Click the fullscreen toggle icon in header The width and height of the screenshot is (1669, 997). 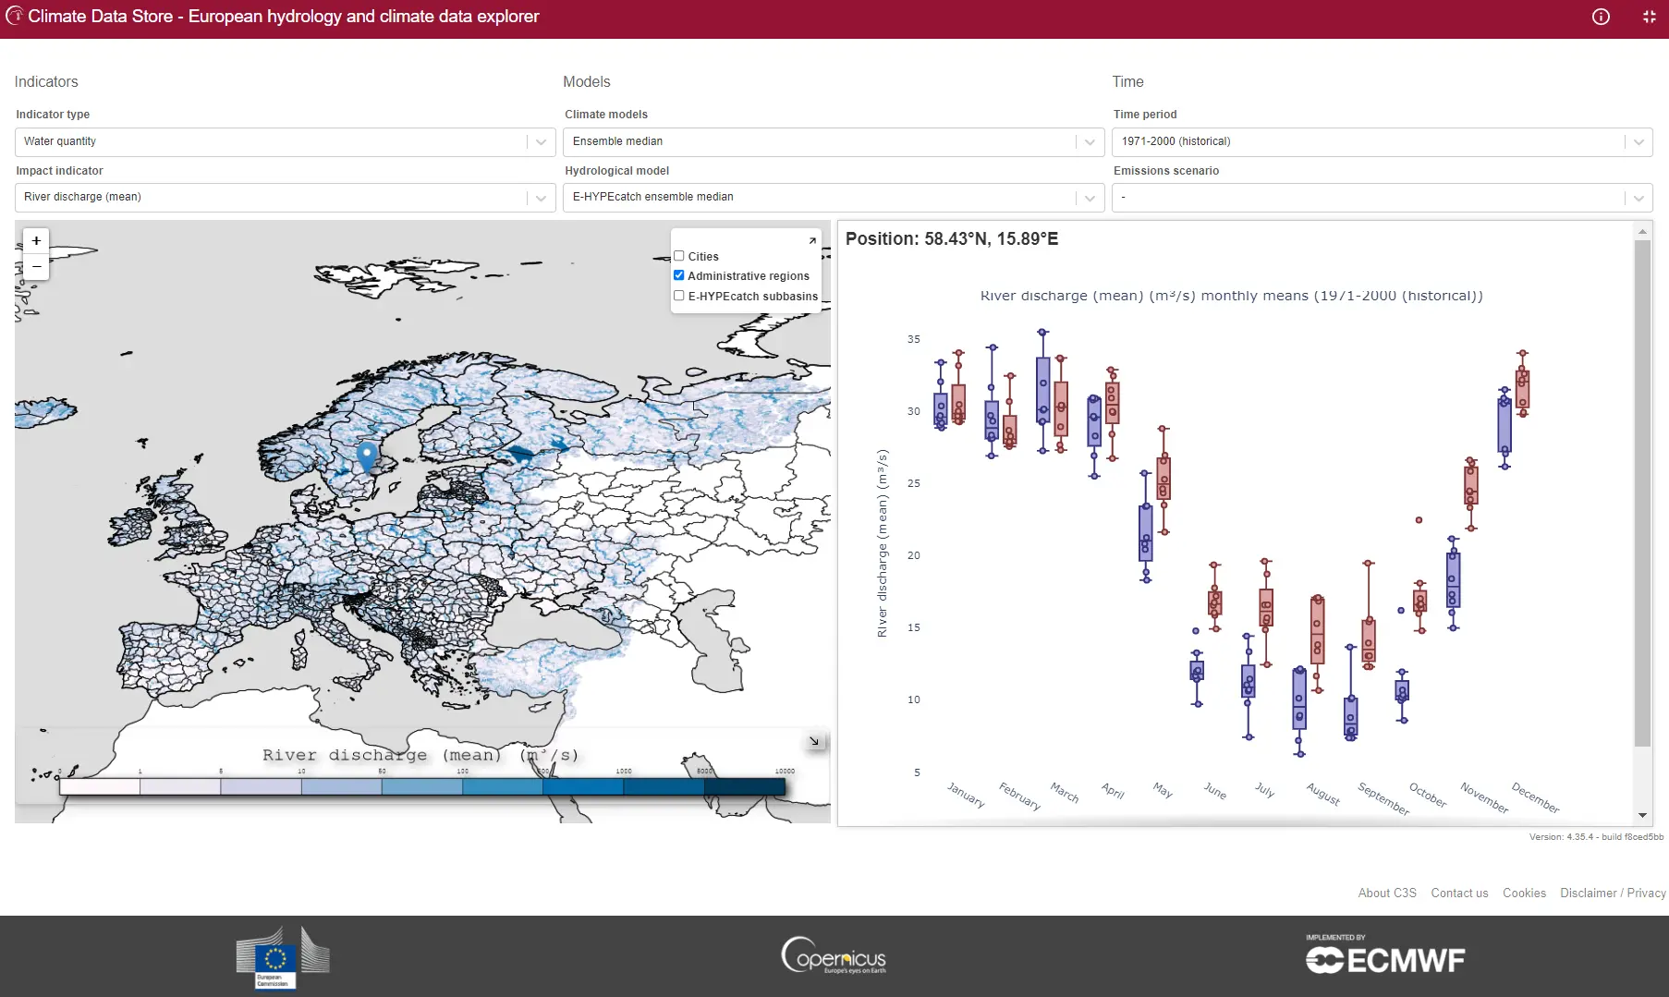1649,17
